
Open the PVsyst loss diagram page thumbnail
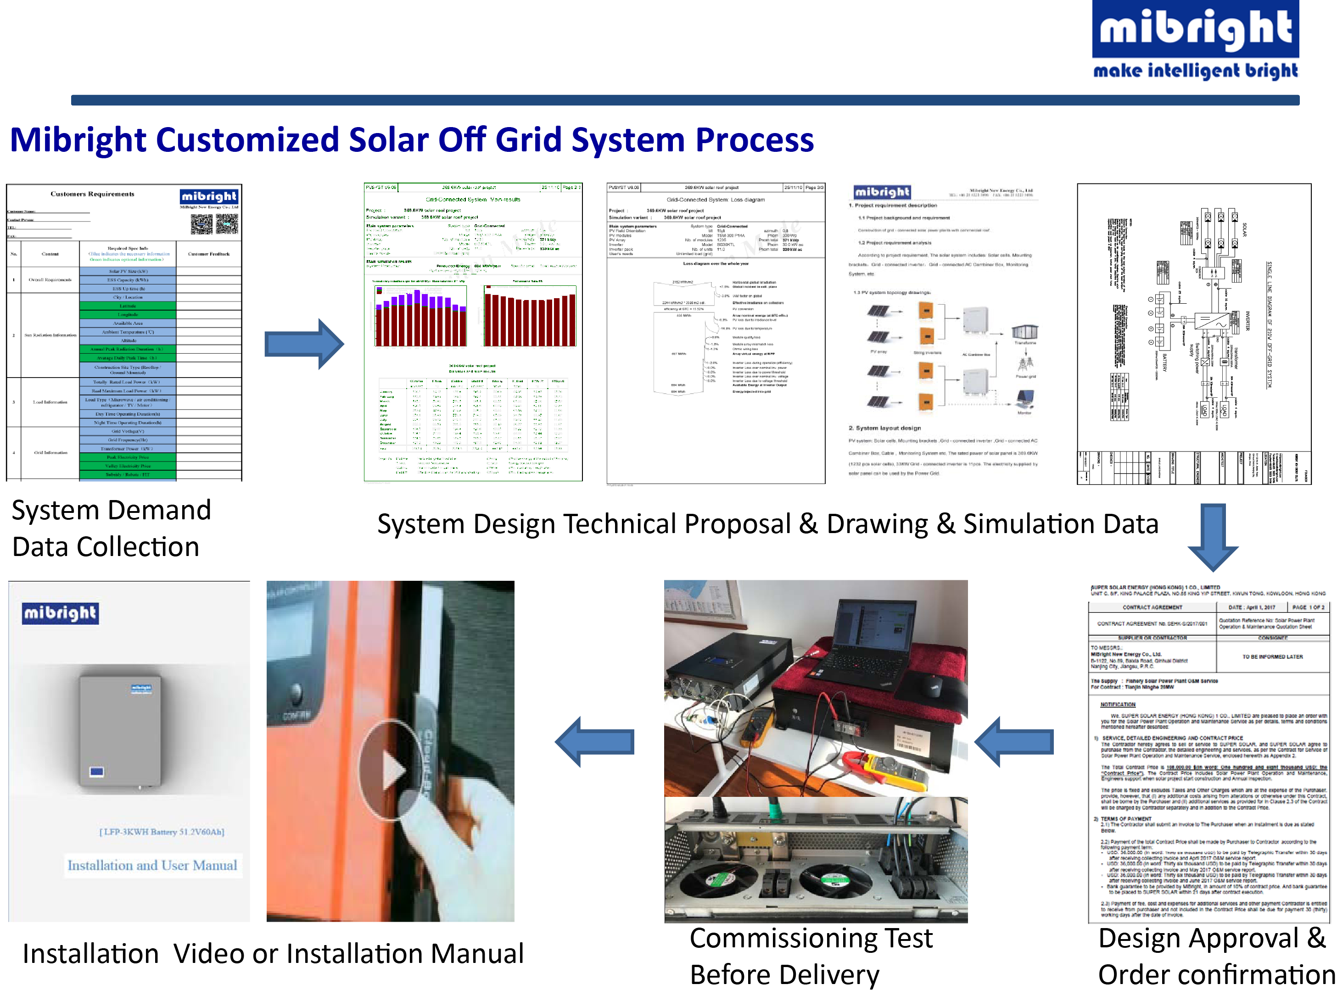(x=716, y=333)
